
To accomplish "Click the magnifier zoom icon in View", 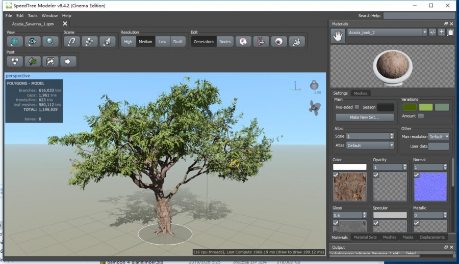I will (50, 42).
